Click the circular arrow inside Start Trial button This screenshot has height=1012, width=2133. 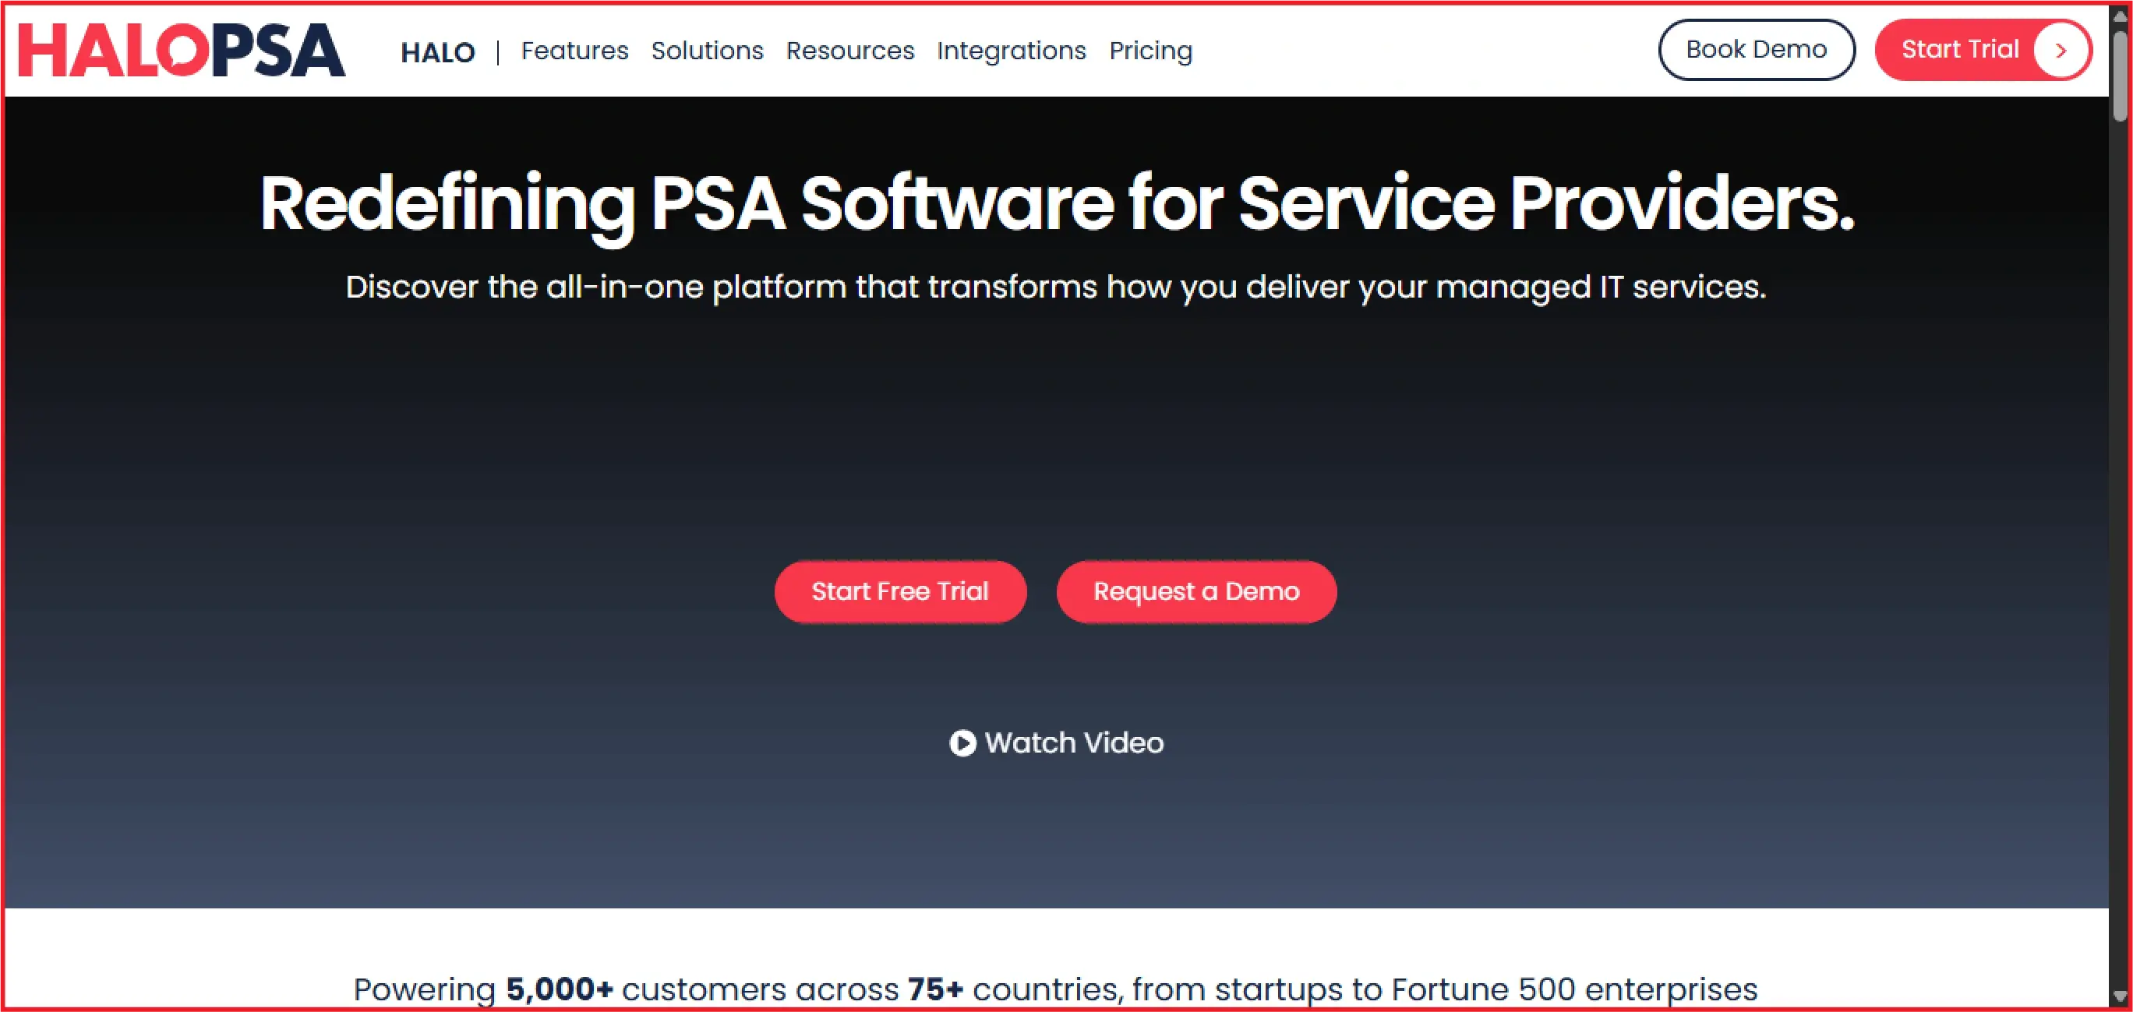point(2061,49)
